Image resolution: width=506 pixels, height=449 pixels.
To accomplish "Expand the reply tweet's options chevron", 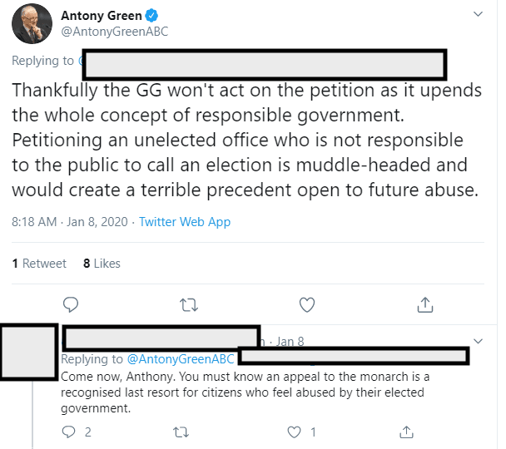I will point(478,341).
